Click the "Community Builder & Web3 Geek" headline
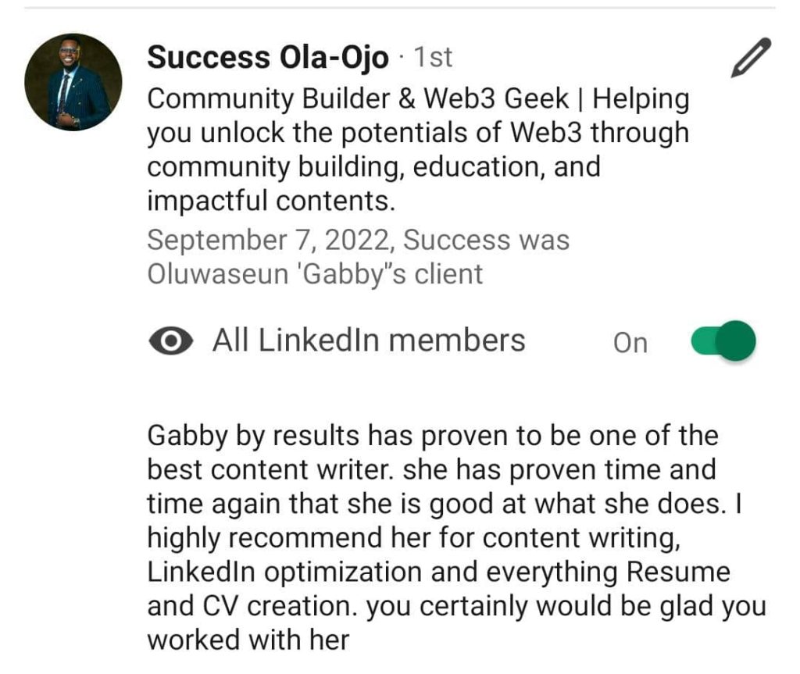Viewport: 800px width, 674px height. (358, 98)
